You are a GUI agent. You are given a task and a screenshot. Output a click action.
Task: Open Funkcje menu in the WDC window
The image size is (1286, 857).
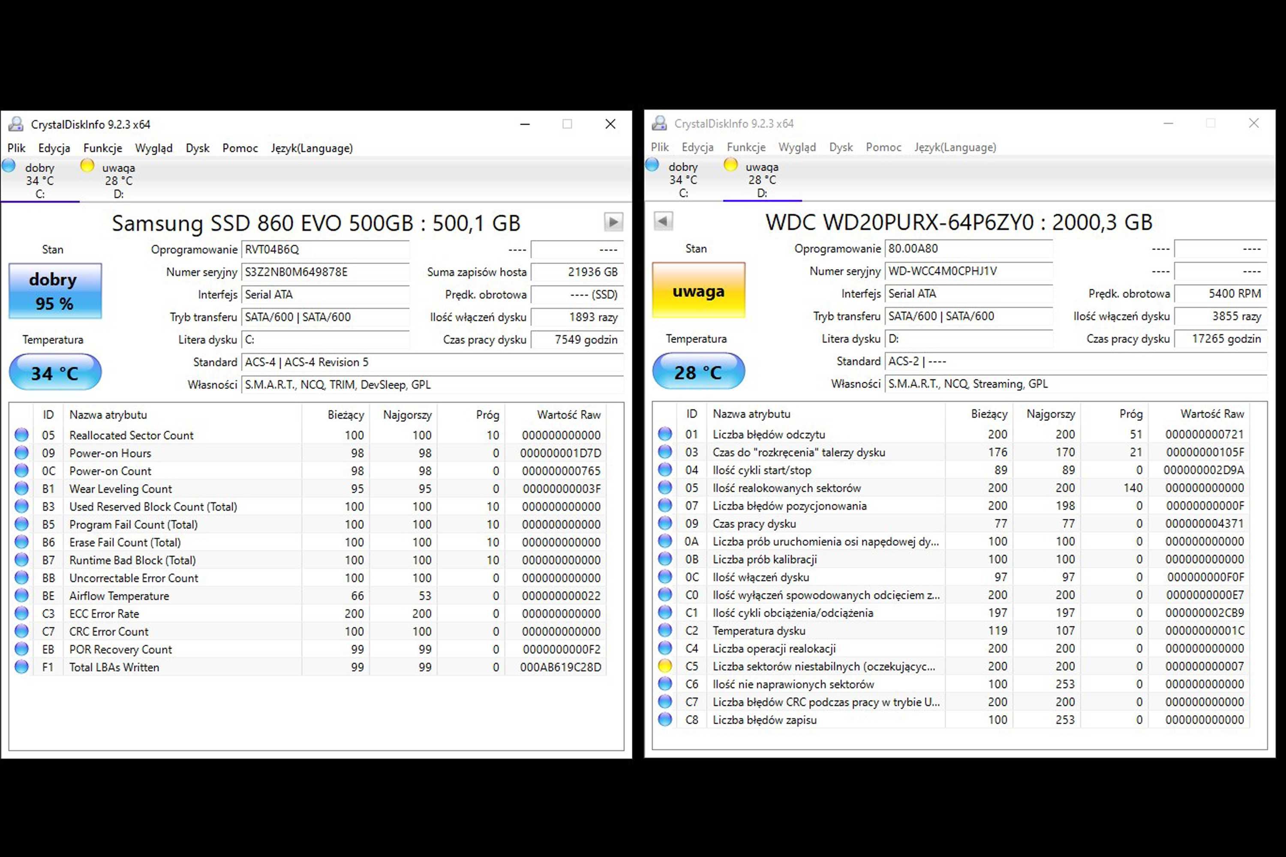pos(746,147)
